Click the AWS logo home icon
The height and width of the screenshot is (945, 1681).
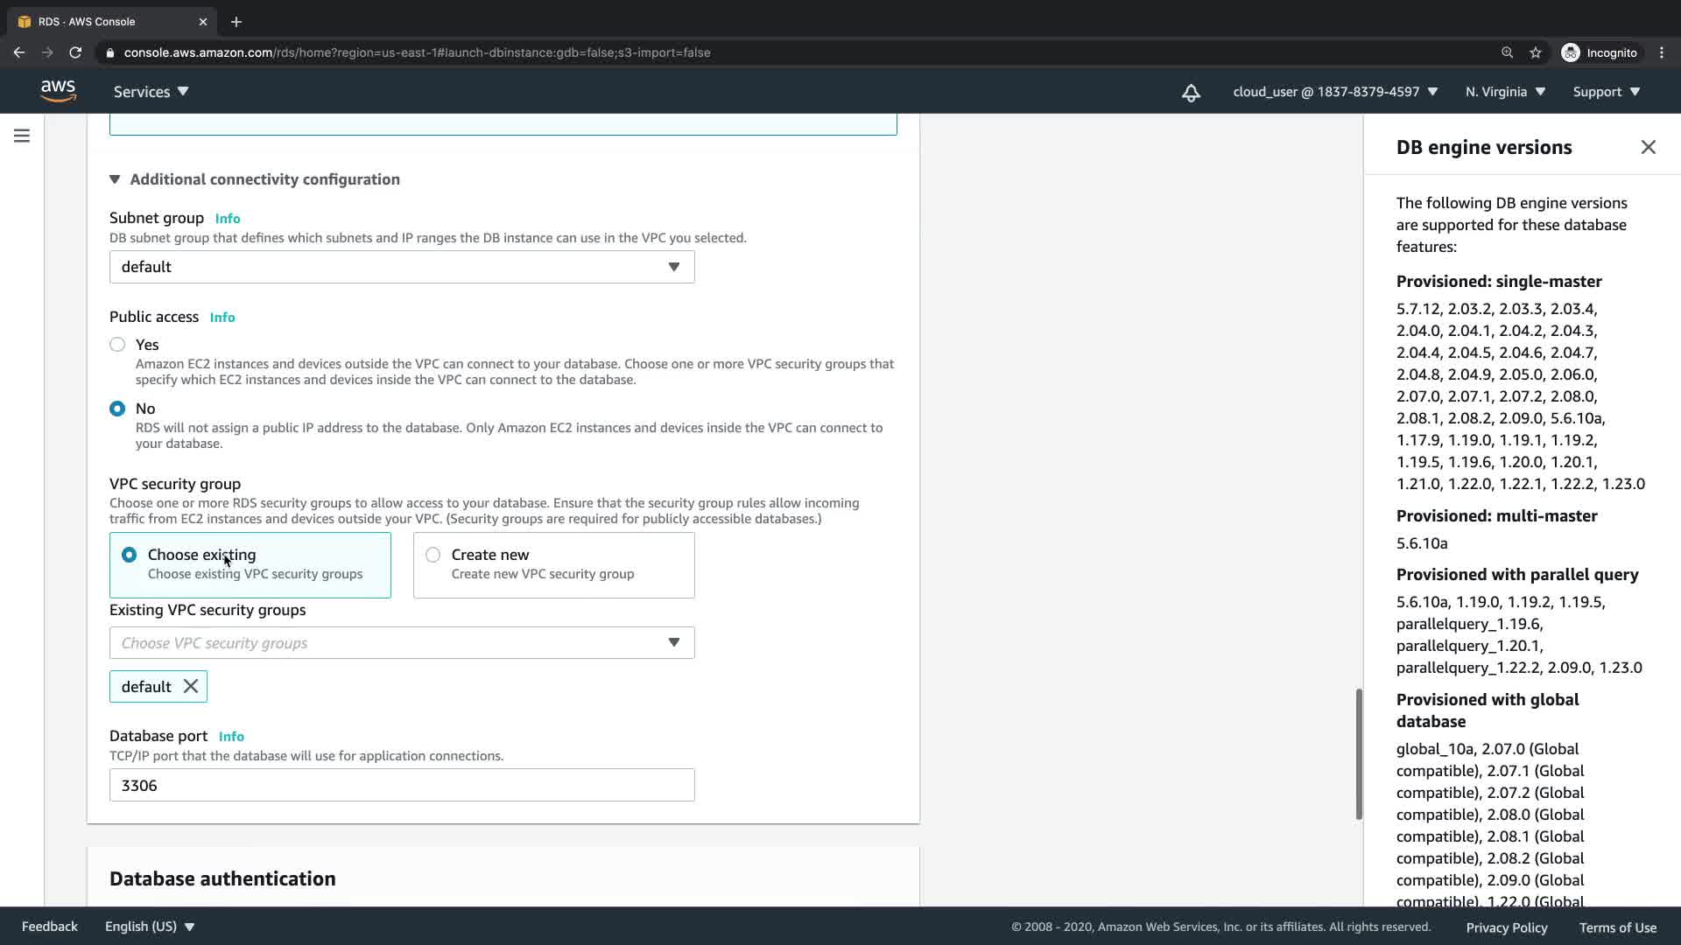click(x=58, y=91)
